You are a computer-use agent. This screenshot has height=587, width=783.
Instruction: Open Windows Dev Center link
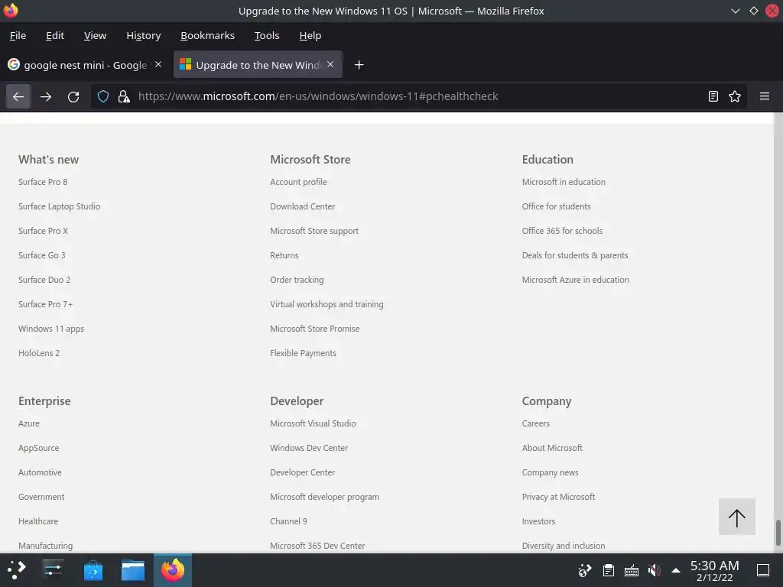click(x=309, y=448)
